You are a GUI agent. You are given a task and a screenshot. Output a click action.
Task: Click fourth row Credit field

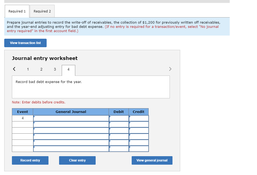tap(139, 137)
